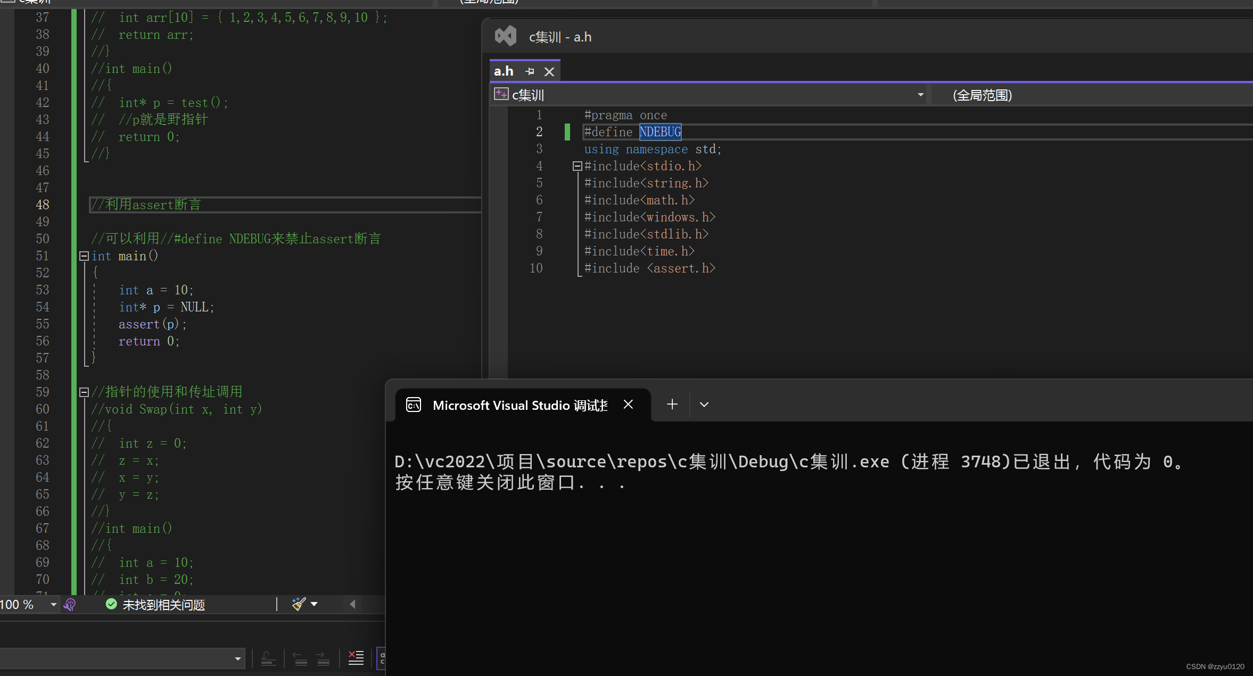Collapse the comment block at line 59
This screenshot has height=676, width=1253.
pyautogui.click(x=83, y=391)
